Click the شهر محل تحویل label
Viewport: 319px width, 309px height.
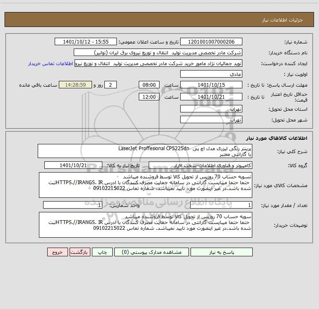click(289, 120)
